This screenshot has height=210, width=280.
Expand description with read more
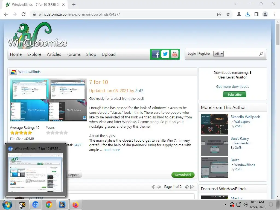pos(112,150)
